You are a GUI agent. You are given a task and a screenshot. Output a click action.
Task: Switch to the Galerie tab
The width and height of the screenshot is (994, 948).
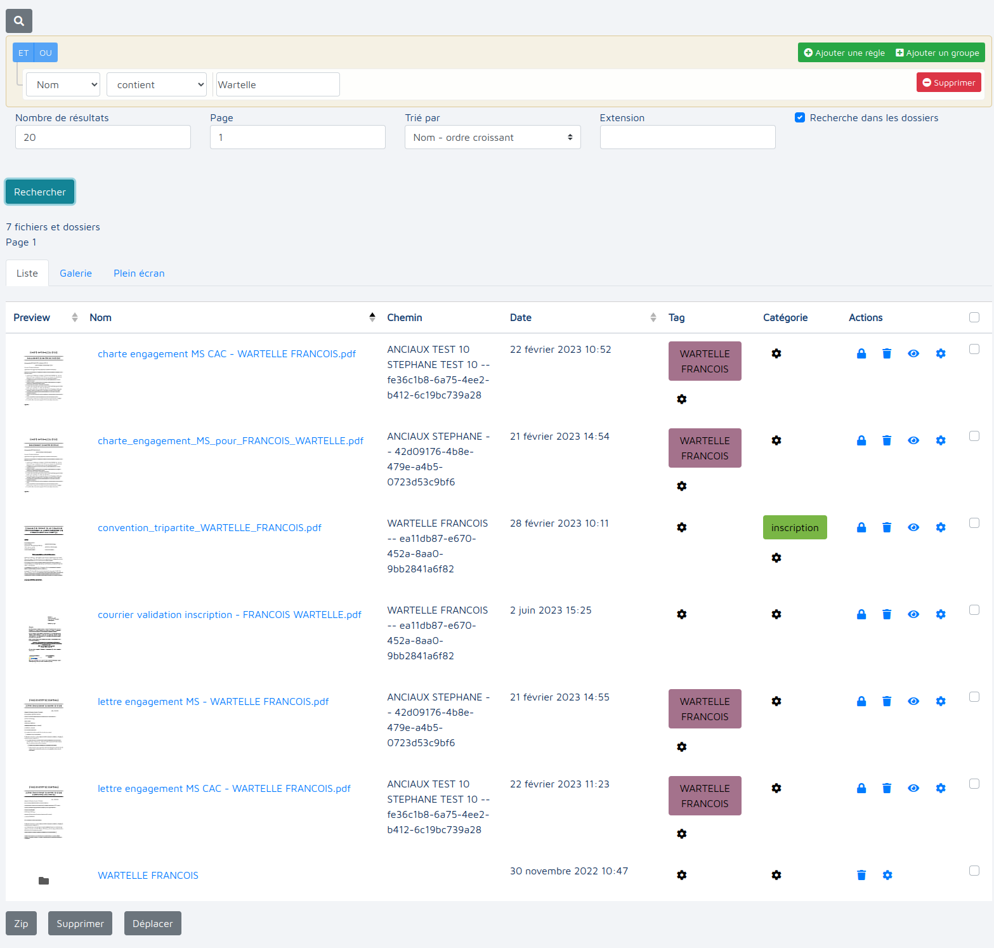pyautogui.click(x=75, y=273)
